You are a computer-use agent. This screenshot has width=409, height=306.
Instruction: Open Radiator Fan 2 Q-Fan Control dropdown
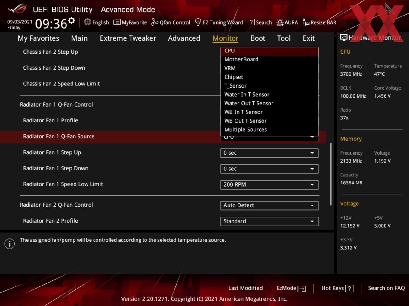(269, 205)
